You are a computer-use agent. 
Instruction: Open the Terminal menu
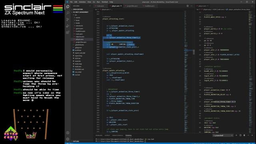(105, 2)
